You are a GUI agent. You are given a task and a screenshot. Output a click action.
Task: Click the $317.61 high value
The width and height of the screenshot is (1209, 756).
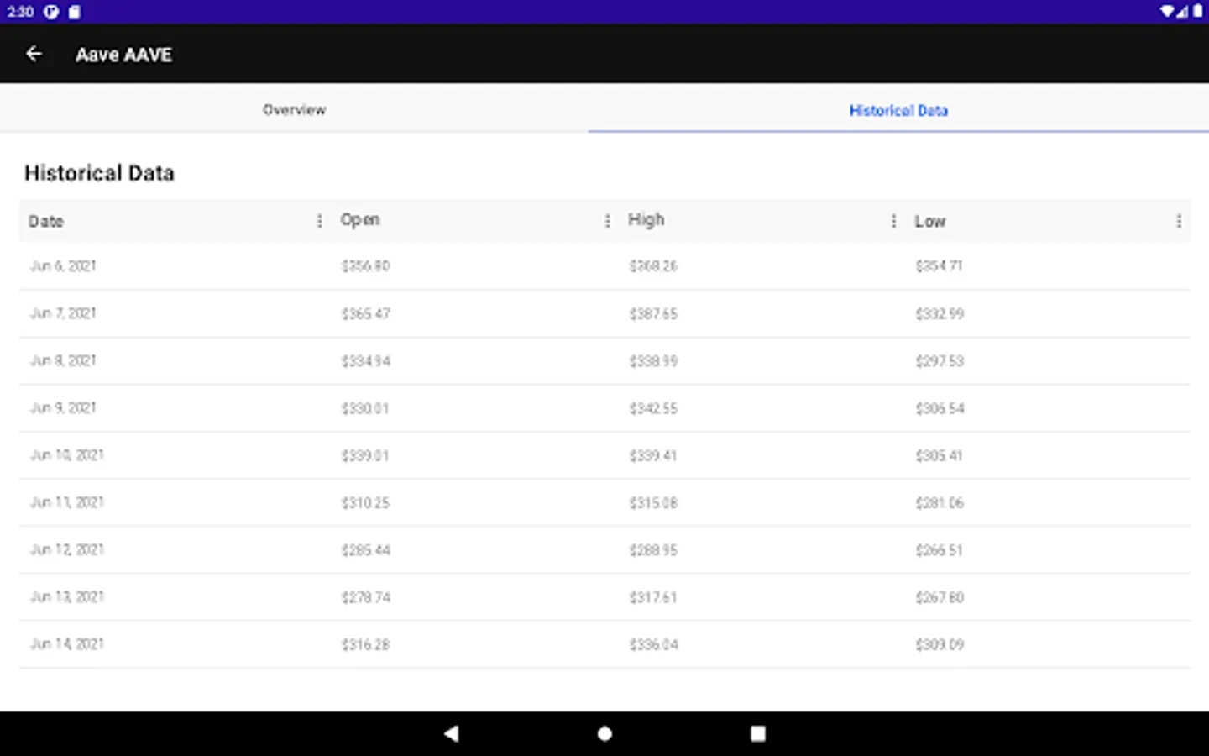tap(653, 597)
